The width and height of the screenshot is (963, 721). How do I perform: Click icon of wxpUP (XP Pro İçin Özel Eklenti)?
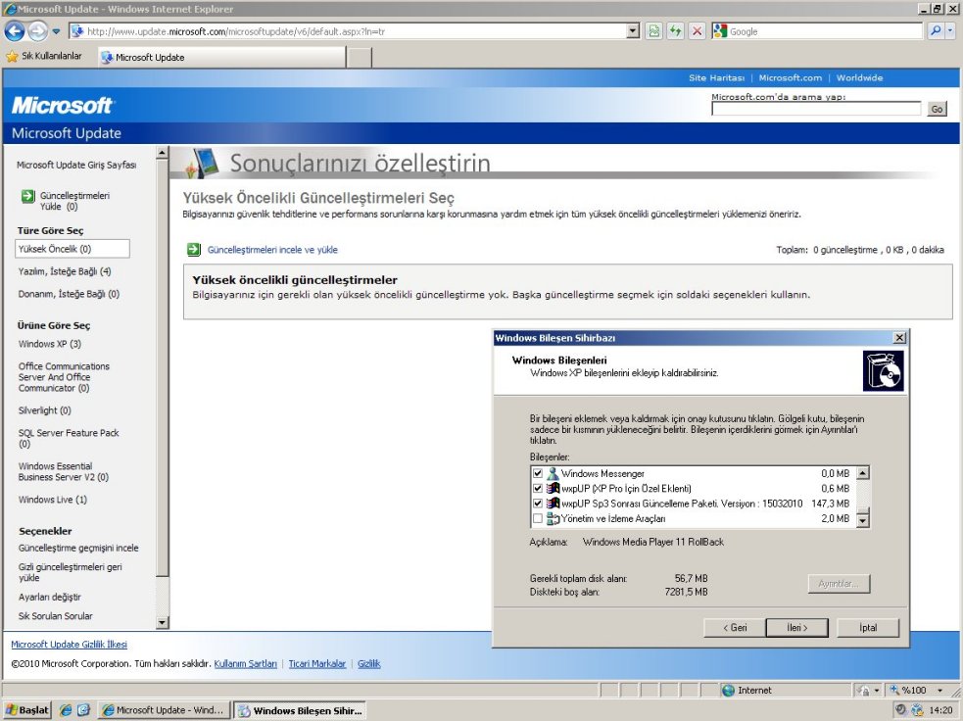[x=553, y=489]
